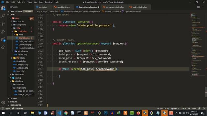Switch to the index.blade.php tab
This screenshot has width=207, height=116.
[139, 7]
